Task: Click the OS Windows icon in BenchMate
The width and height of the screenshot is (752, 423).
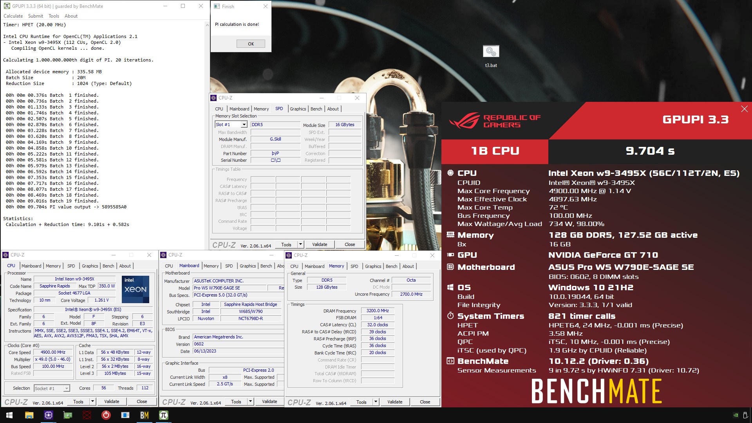Action: 450,287
